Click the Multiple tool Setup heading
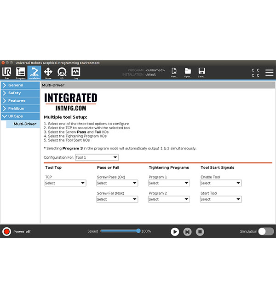 click(65, 117)
